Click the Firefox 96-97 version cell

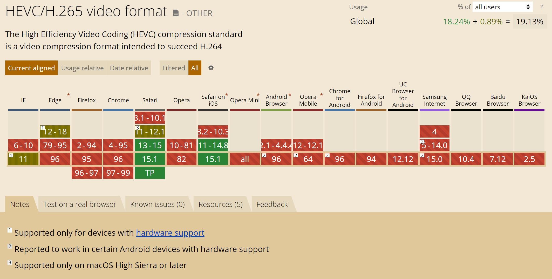click(x=86, y=173)
